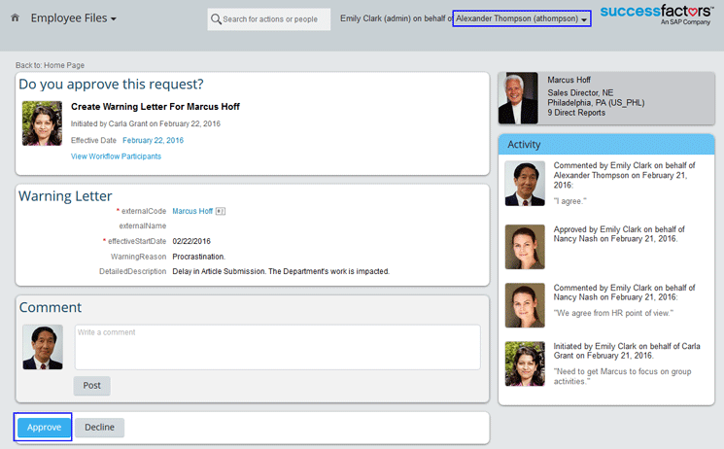The image size is (724, 449).
Task: Open the Employee Files dropdown menu
Action: 74,18
